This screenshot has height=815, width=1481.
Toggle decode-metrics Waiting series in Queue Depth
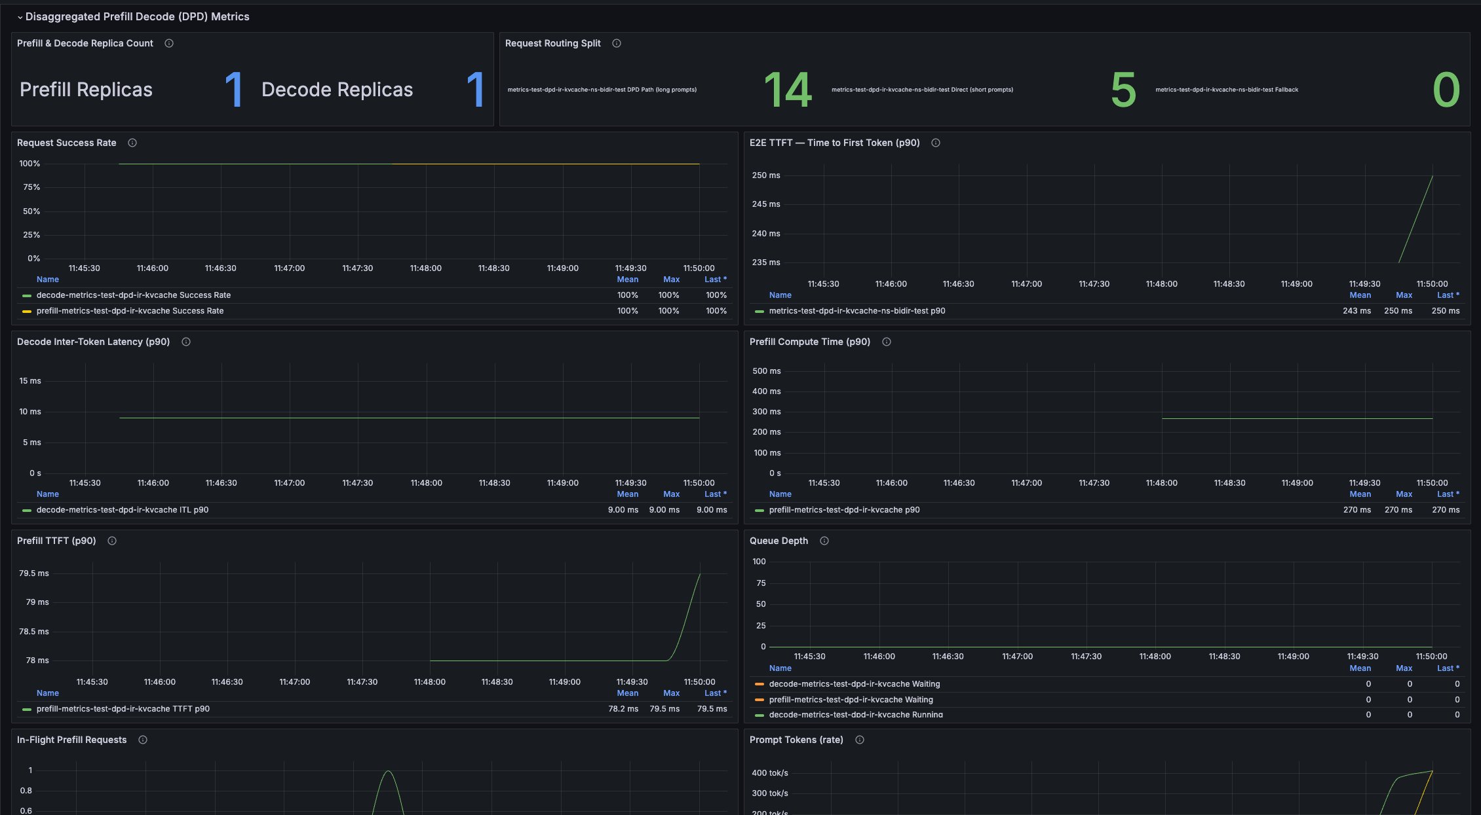pos(855,684)
